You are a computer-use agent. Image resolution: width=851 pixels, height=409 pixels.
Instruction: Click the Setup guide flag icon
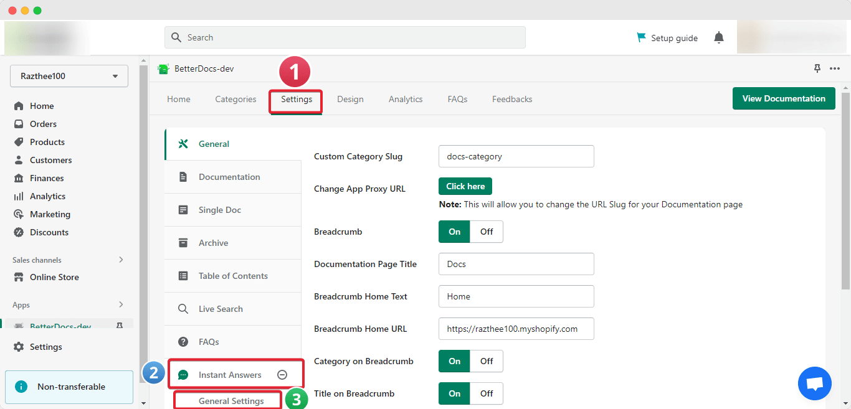[x=641, y=37]
